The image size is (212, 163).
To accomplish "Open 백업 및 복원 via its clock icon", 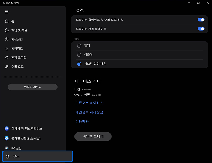I will [7, 30].
